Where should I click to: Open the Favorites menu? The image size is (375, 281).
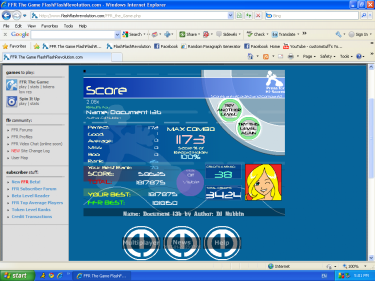[49, 26]
